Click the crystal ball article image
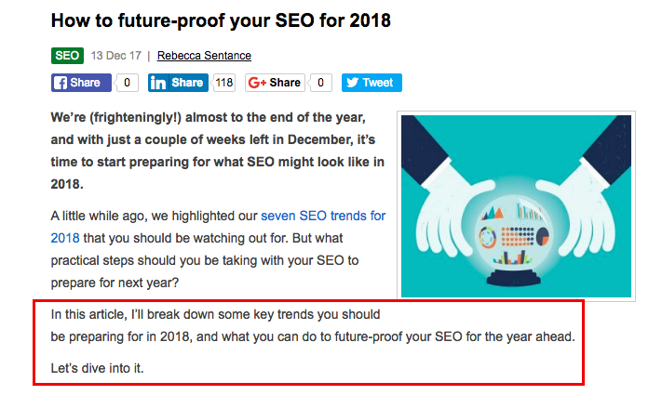 tap(515, 205)
